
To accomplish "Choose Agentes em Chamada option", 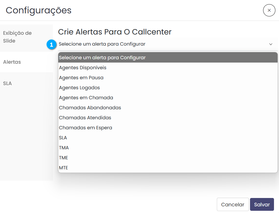I will click(x=86, y=98).
